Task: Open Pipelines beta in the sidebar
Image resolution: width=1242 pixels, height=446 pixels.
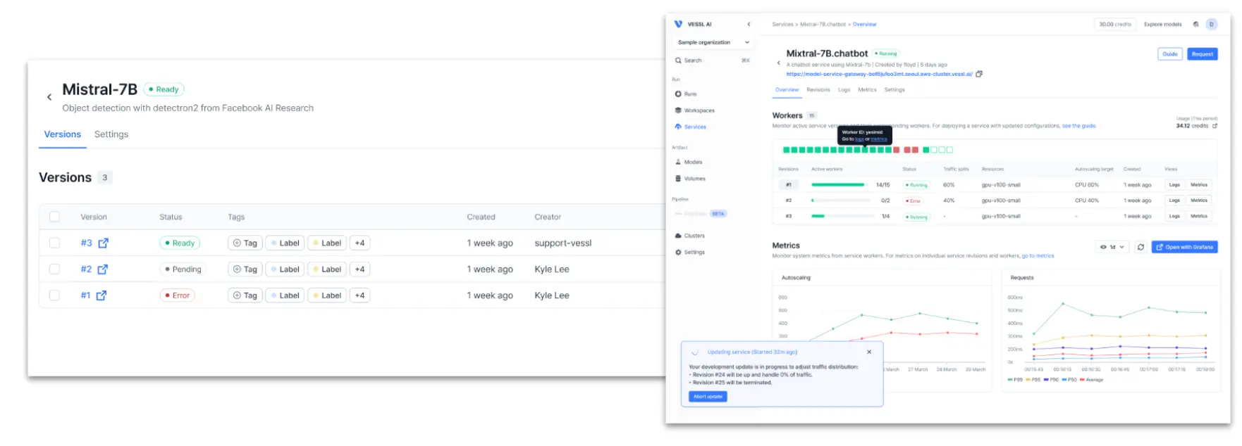Action: click(x=700, y=214)
